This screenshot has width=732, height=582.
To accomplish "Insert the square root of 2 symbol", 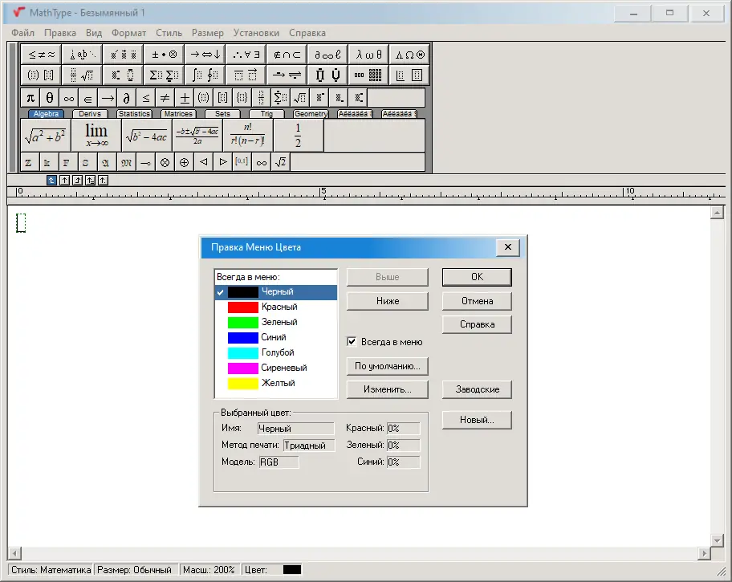I will click(x=281, y=162).
